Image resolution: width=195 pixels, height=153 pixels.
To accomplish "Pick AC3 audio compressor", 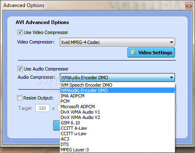I will (117, 139).
